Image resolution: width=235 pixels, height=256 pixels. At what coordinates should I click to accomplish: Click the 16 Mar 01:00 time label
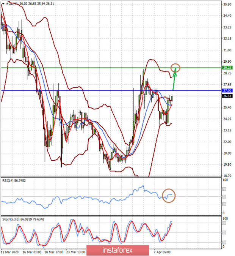click(32, 252)
